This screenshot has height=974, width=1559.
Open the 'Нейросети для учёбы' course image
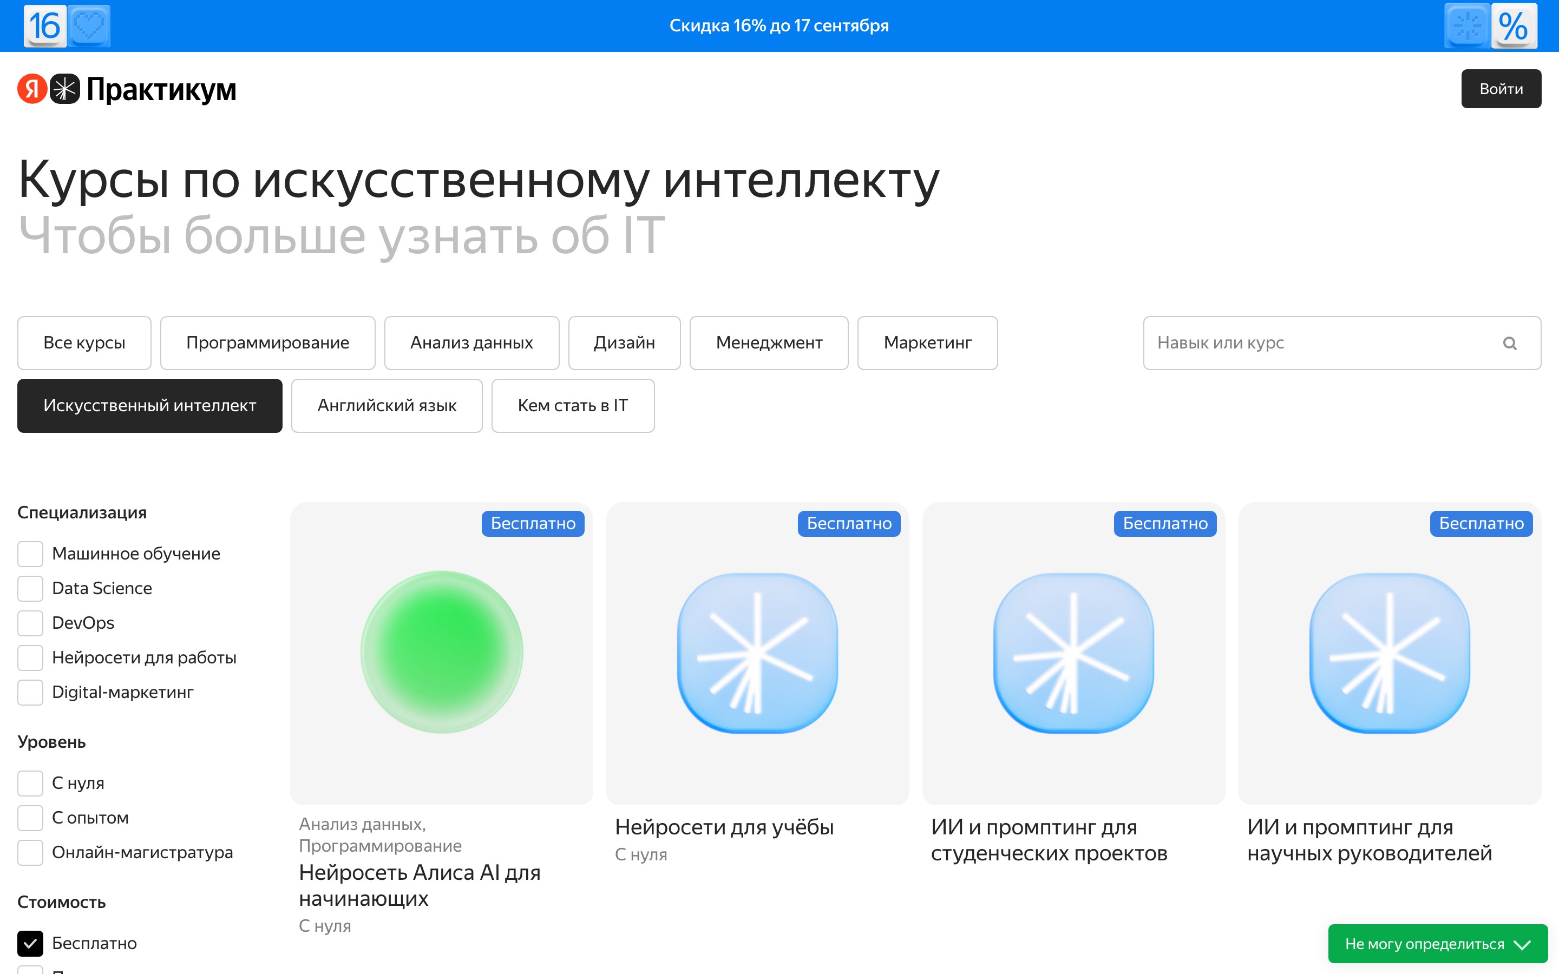point(758,653)
